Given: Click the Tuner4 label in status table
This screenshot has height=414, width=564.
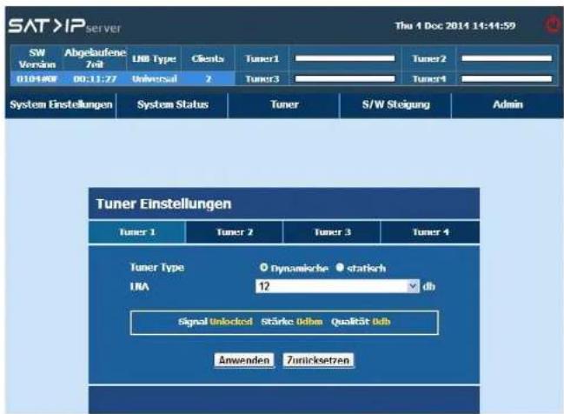Looking at the screenshot, I should [x=428, y=79].
